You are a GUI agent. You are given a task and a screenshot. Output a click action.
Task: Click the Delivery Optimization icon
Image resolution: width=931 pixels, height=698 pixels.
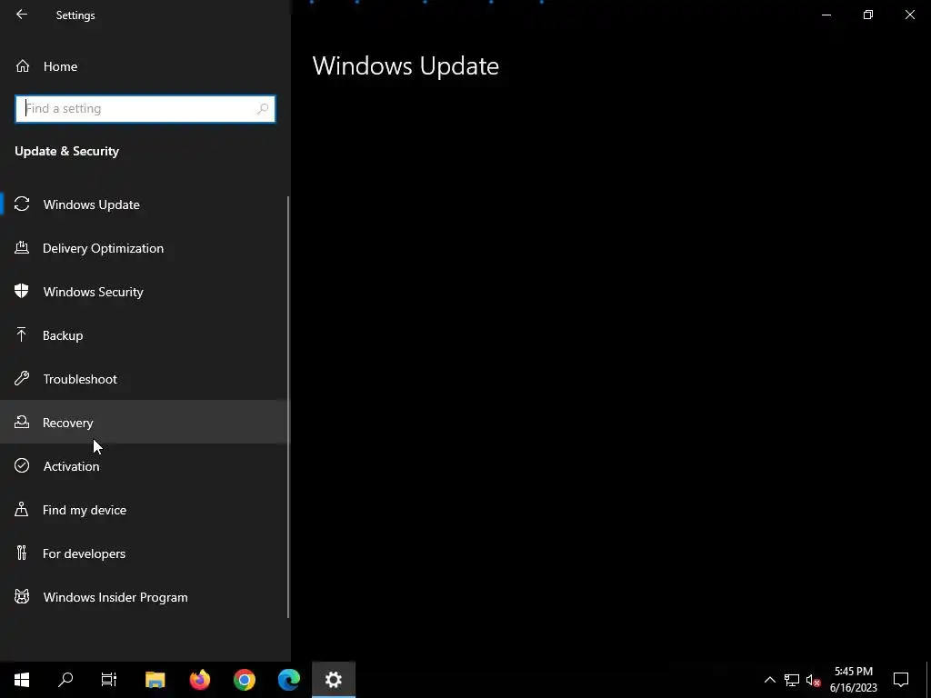point(22,247)
